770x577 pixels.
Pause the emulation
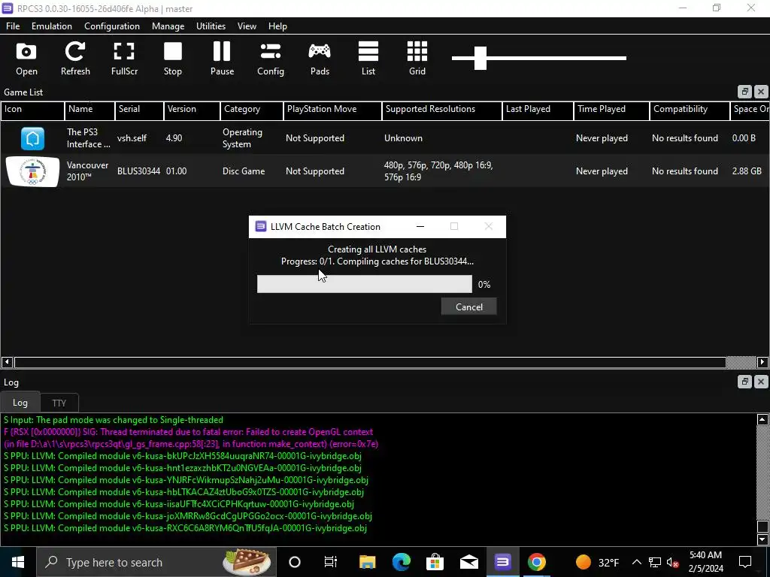click(222, 59)
